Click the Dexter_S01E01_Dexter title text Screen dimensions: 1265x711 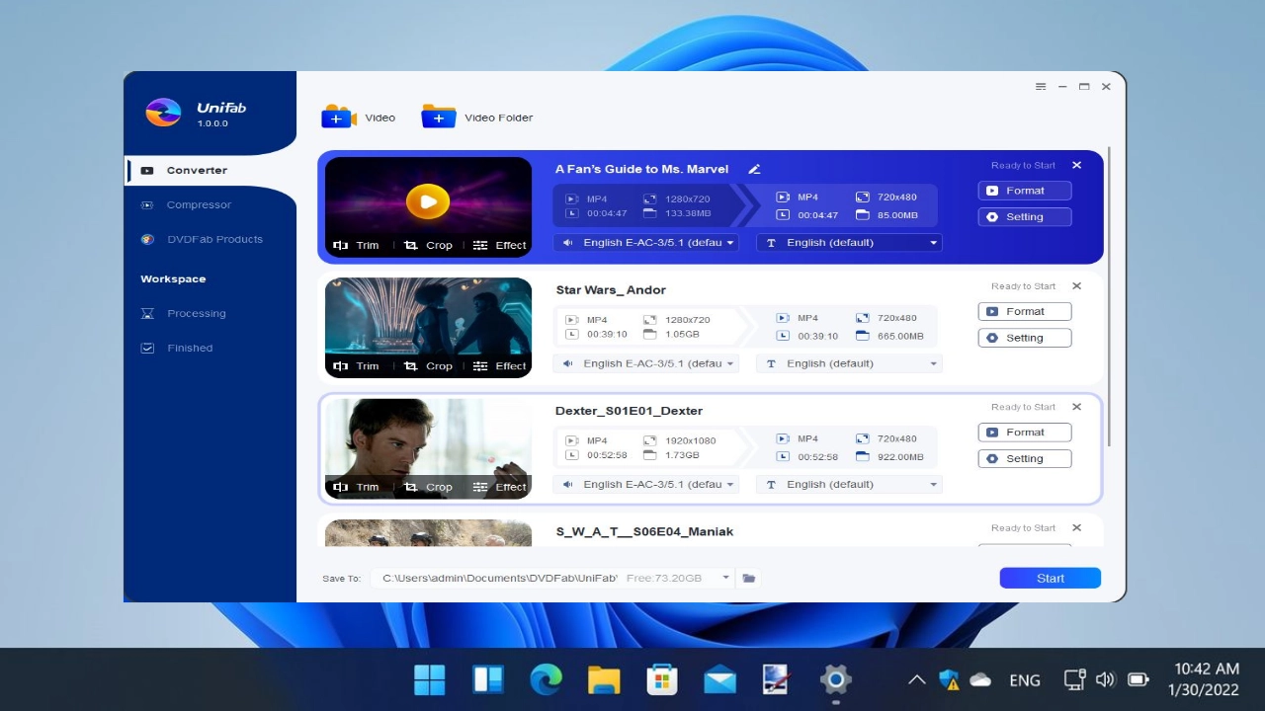pos(629,410)
